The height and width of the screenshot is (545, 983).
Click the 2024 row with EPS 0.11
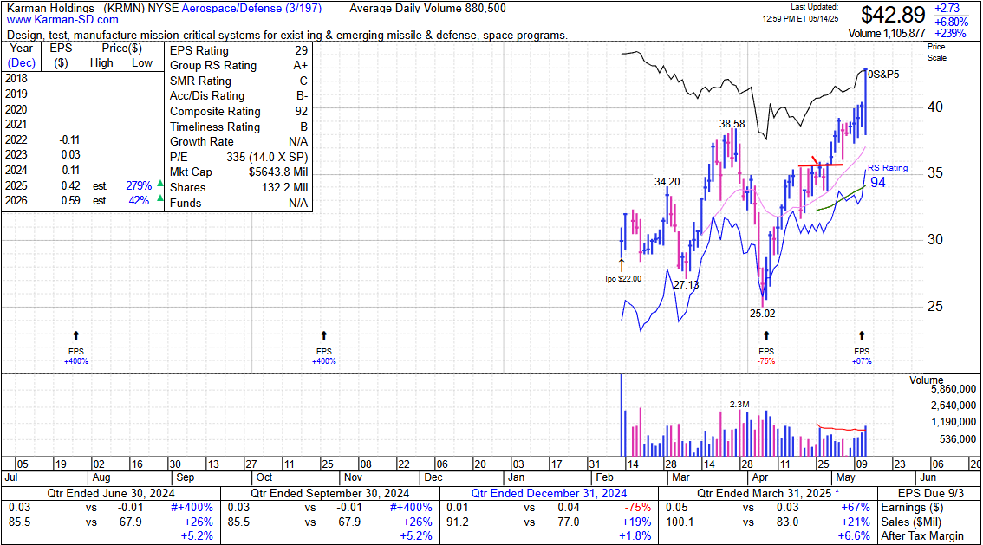[82, 171]
